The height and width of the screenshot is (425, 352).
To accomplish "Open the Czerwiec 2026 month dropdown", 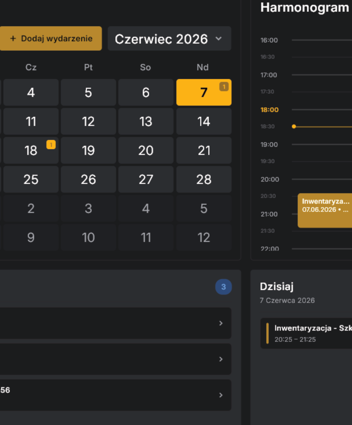I will tap(169, 38).
